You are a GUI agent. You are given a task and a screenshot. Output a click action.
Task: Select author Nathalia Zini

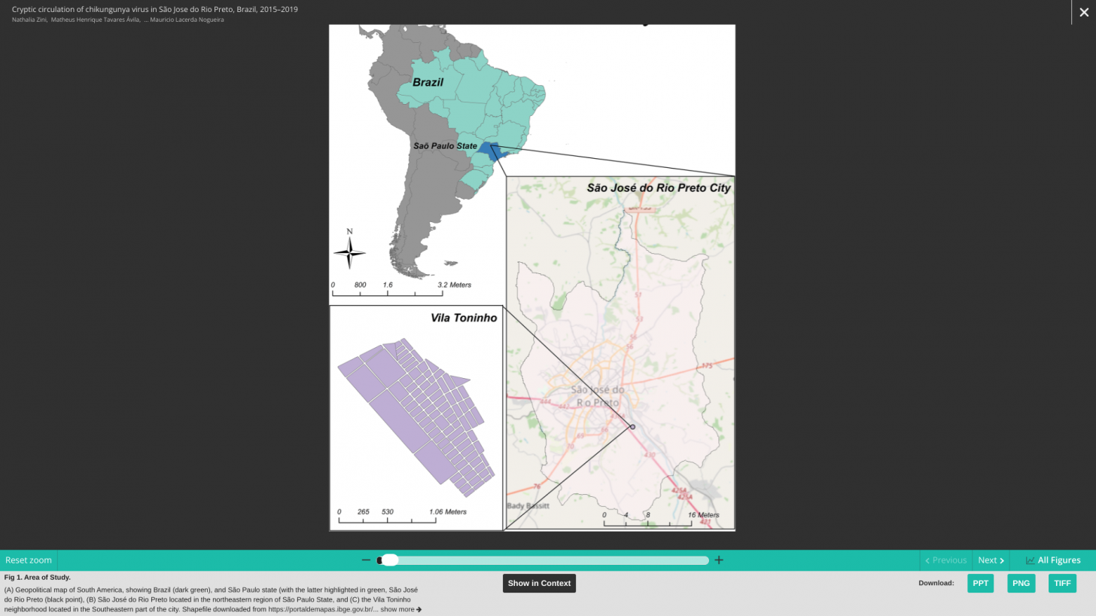tap(29, 20)
